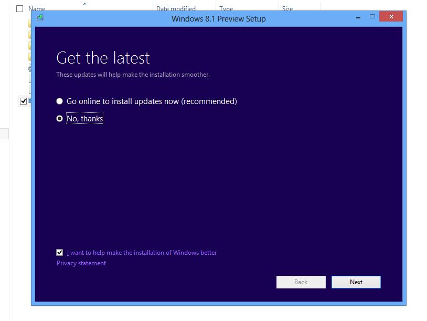
Task: Click the setup icon in title bar
Action: 40,18
